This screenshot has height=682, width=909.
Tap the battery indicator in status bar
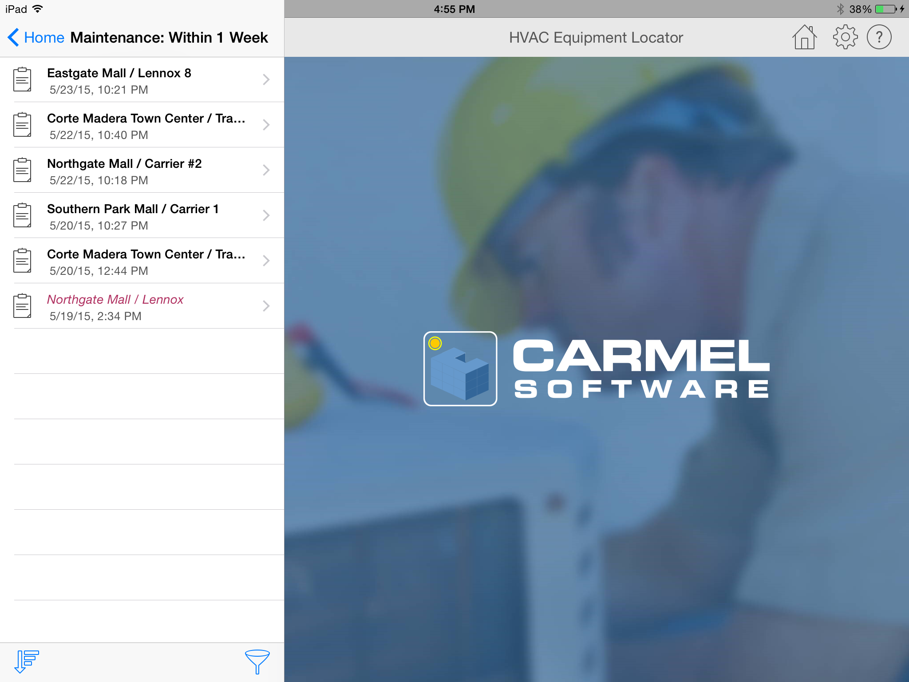point(886,9)
